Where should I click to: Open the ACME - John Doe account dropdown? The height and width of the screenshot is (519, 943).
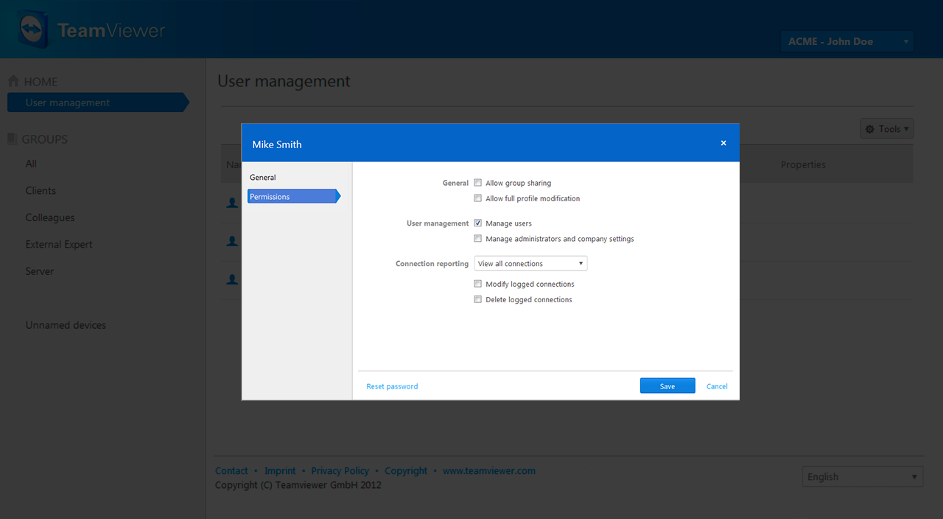846,41
